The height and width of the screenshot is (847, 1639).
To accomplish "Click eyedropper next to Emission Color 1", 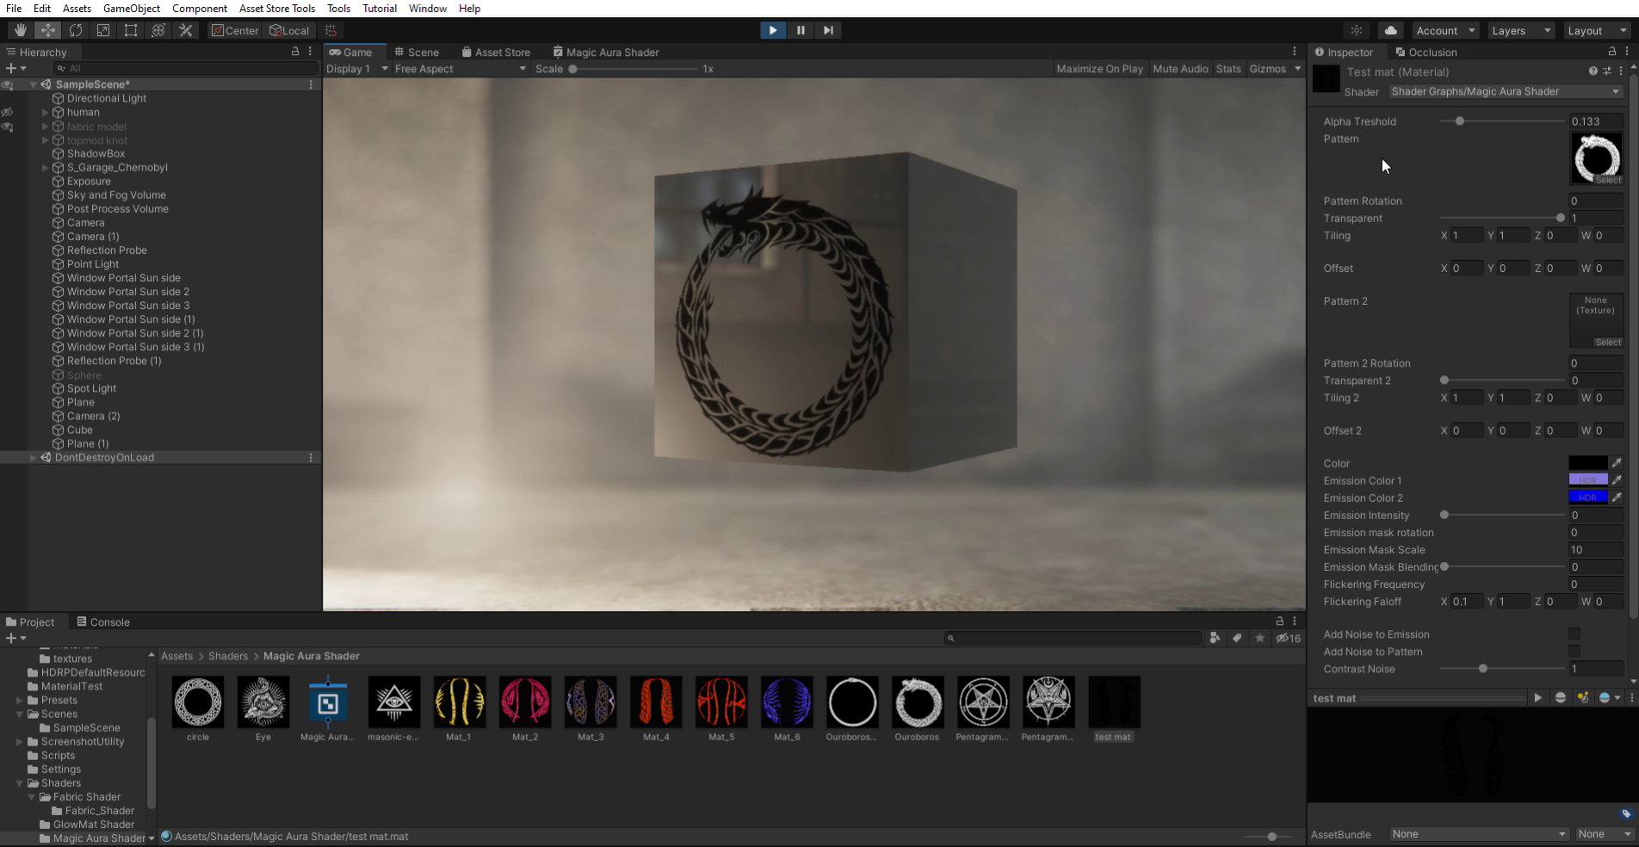I will click(x=1617, y=480).
